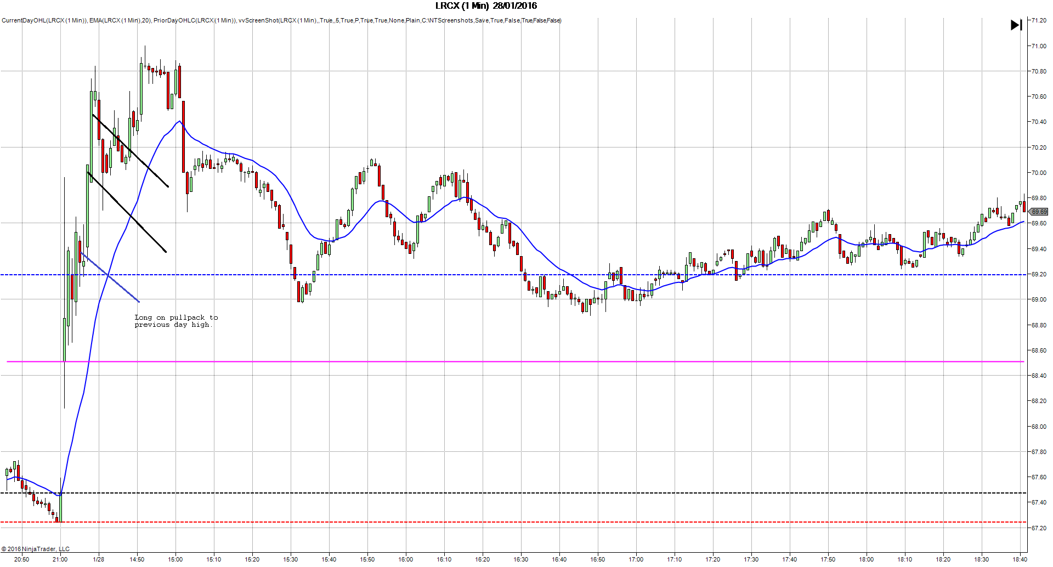1053x567 pixels.
Task: Click the 71.20 price axis label
Action: 1039,20
